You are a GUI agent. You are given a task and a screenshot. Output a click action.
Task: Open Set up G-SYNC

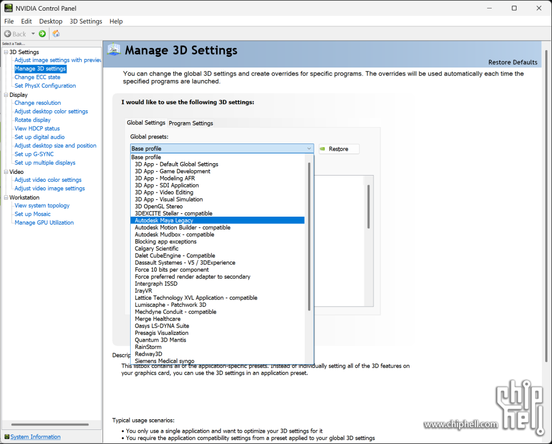(34, 154)
